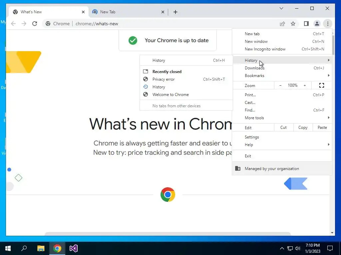Screen dimensions: 341x255
Task: Close the What's New tab
Action: [83, 12]
